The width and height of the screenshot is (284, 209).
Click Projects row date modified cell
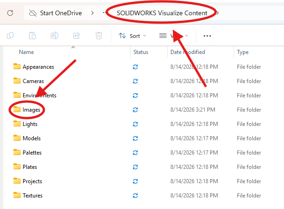click(x=194, y=181)
